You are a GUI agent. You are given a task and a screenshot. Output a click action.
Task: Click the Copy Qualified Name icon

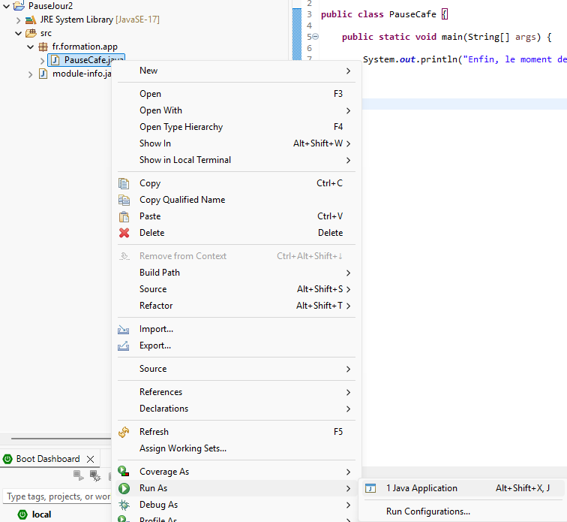point(124,200)
